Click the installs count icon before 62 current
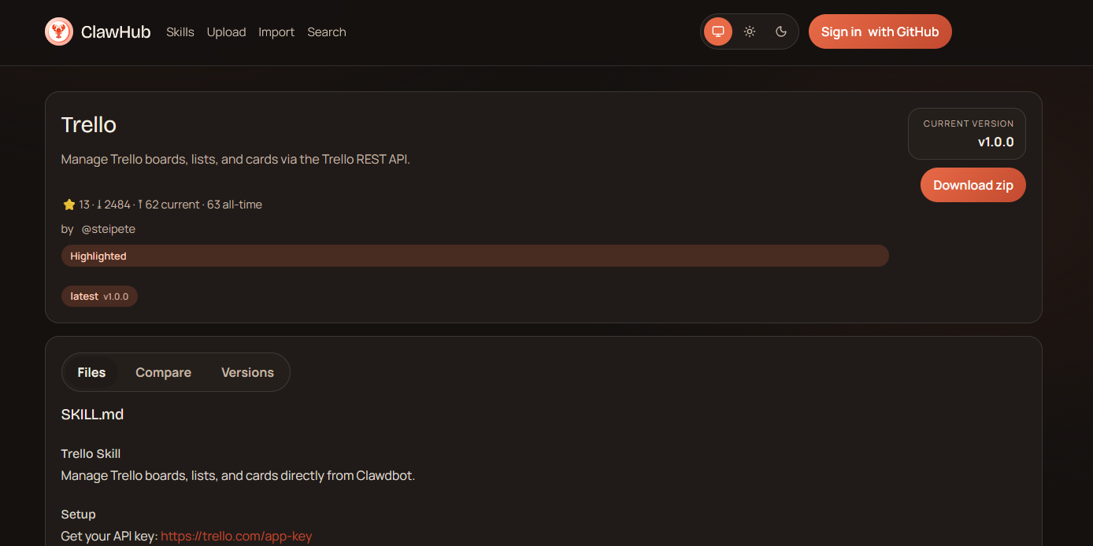 click(140, 205)
